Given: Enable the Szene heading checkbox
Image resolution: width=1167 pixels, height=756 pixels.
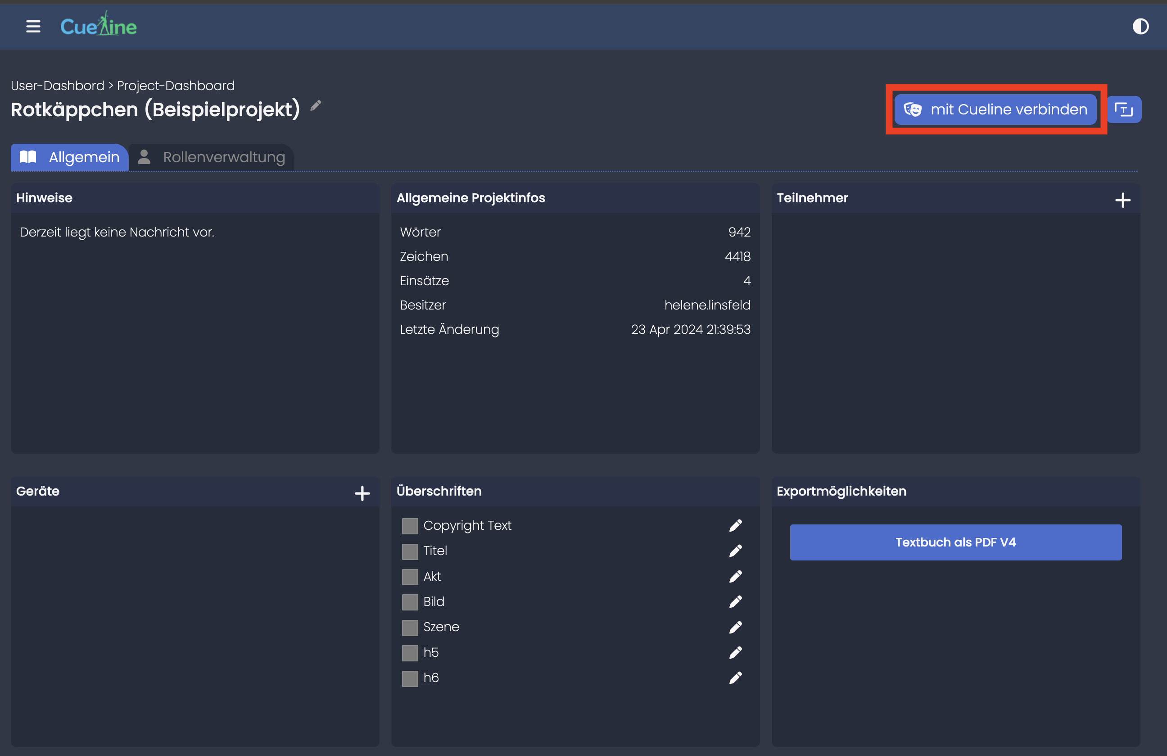Looking at the screenshot, I should (409, 628).
